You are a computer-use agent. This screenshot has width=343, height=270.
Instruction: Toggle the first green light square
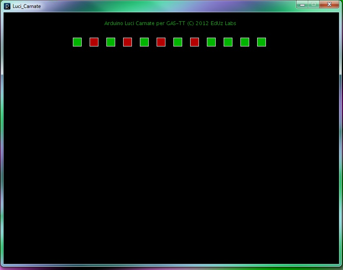[x=77, y=42]
